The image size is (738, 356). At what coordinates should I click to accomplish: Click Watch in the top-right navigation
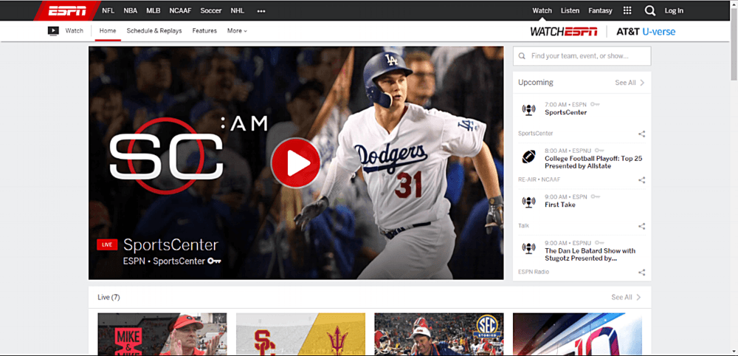tap(542, 10)
